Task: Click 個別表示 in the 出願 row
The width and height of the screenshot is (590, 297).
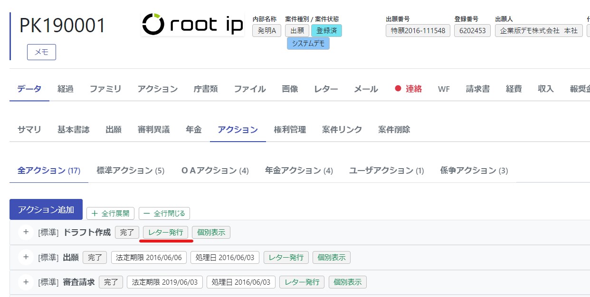Action: 332,257
